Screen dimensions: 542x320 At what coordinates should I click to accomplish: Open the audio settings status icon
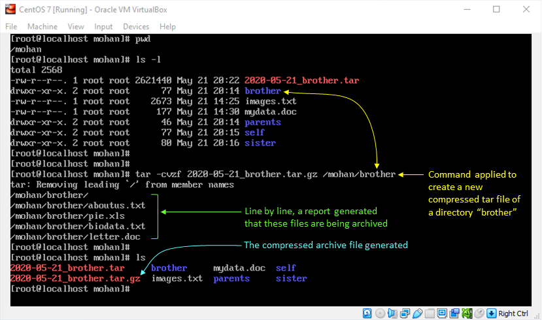point(392,313)
